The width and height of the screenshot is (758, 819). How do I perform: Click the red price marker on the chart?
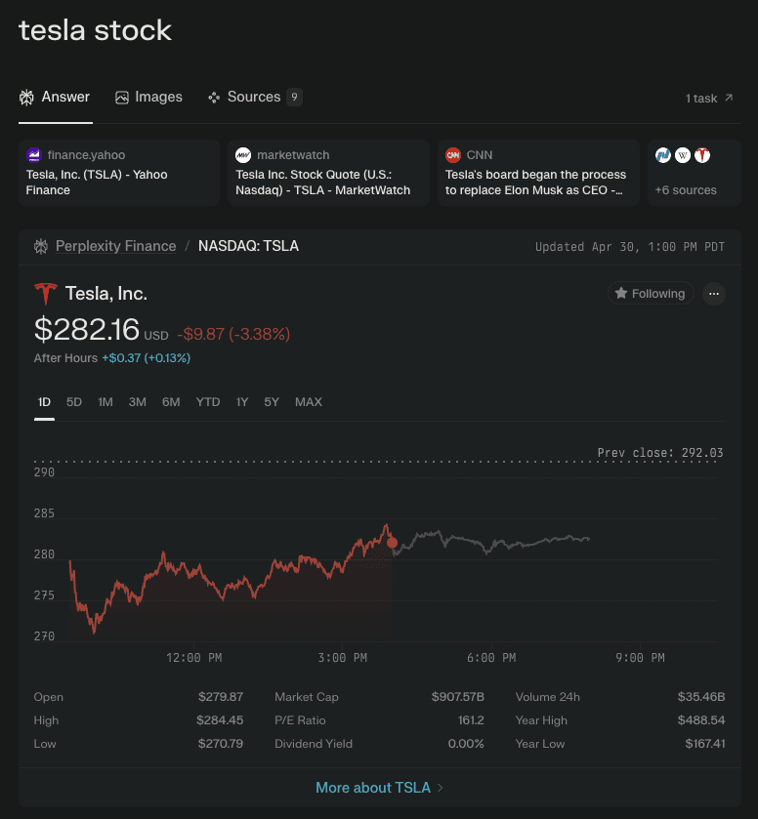(x=392, y=543)
